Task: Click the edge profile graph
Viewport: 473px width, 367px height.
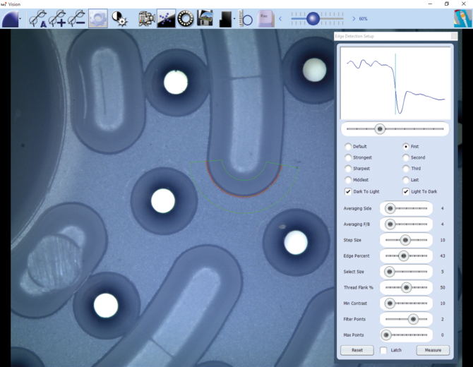Action: coord(395,83)
